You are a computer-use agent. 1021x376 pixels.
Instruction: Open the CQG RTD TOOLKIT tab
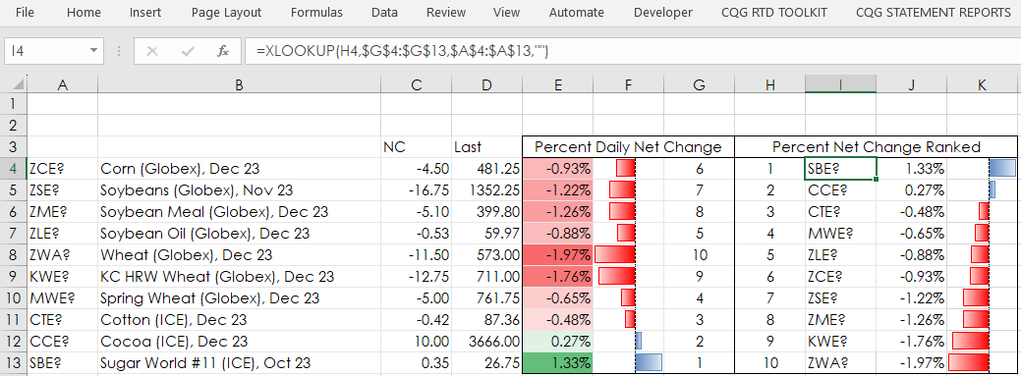(773, 13)
